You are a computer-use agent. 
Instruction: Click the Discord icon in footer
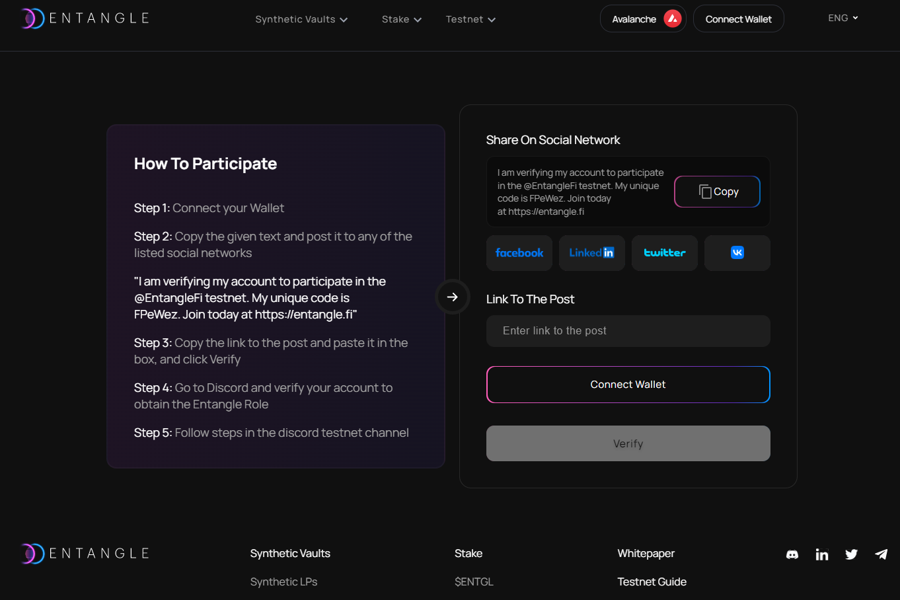(x=792, y=554)
